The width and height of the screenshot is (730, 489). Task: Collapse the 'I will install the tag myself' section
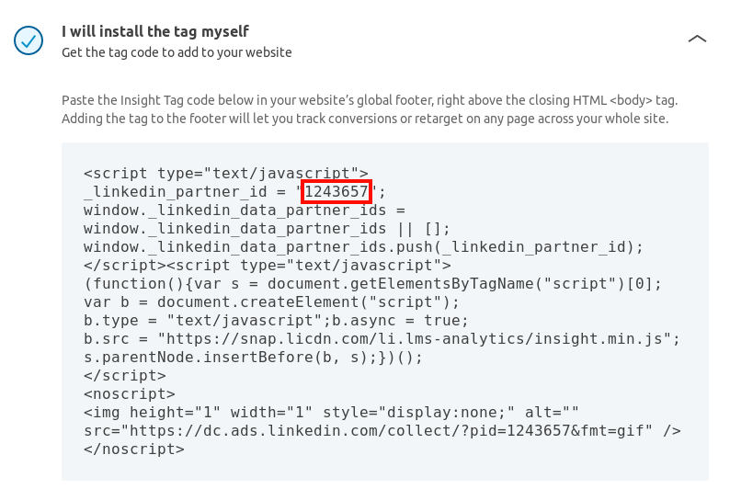click(x=697, y=39)
